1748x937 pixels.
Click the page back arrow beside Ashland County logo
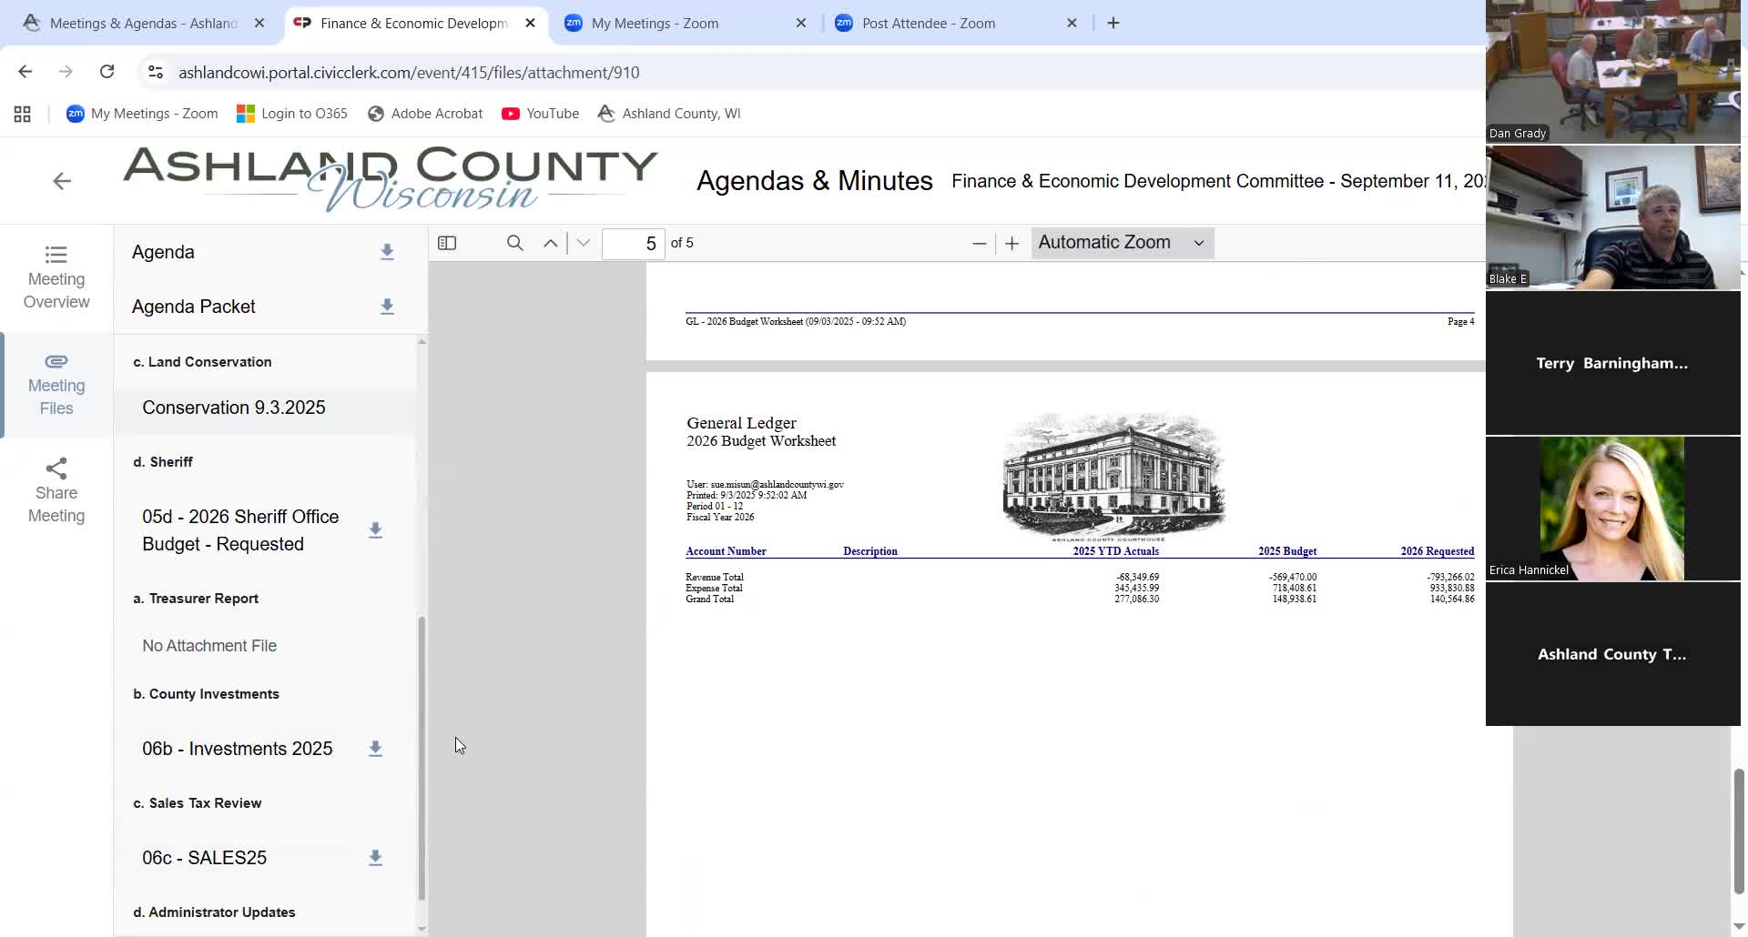pyautogui.click(x=62, y=181)
